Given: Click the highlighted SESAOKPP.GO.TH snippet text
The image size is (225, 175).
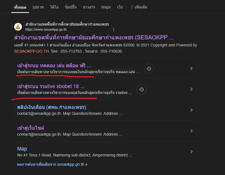Looking at the screenshot, I should pos(32,51).
